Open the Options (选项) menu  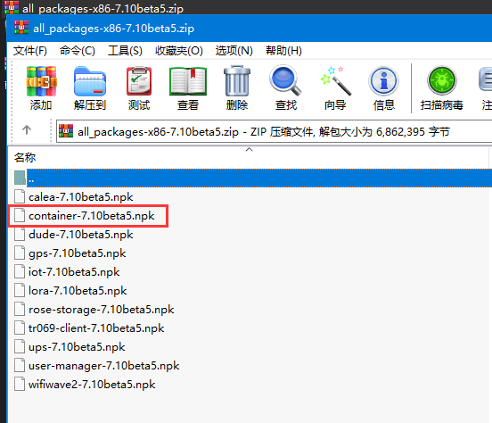tap(234, 51)
